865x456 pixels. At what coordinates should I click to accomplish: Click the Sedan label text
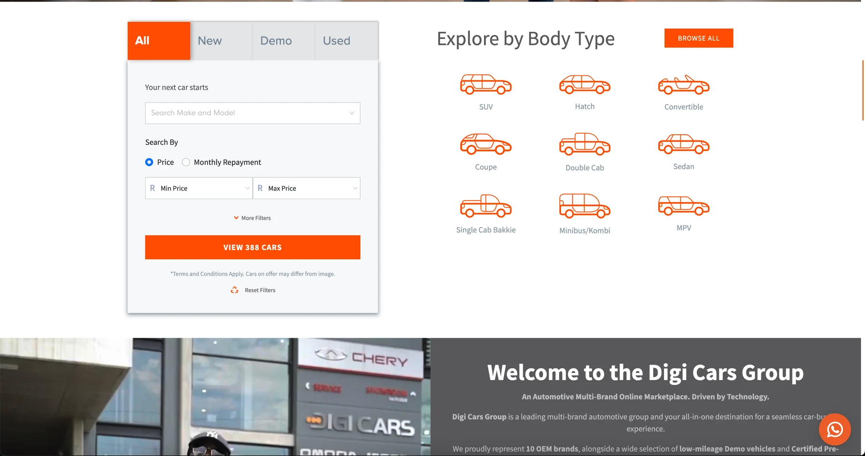click(x=684, y=166)
